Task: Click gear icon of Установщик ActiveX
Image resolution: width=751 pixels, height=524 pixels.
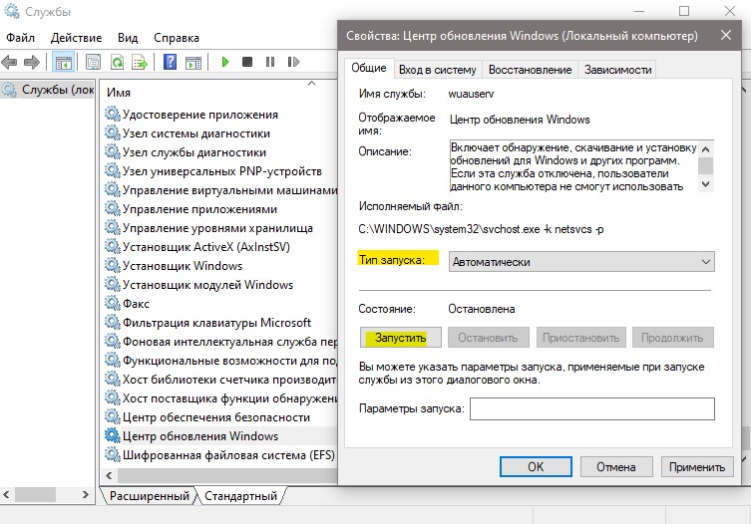Action: 112,246
